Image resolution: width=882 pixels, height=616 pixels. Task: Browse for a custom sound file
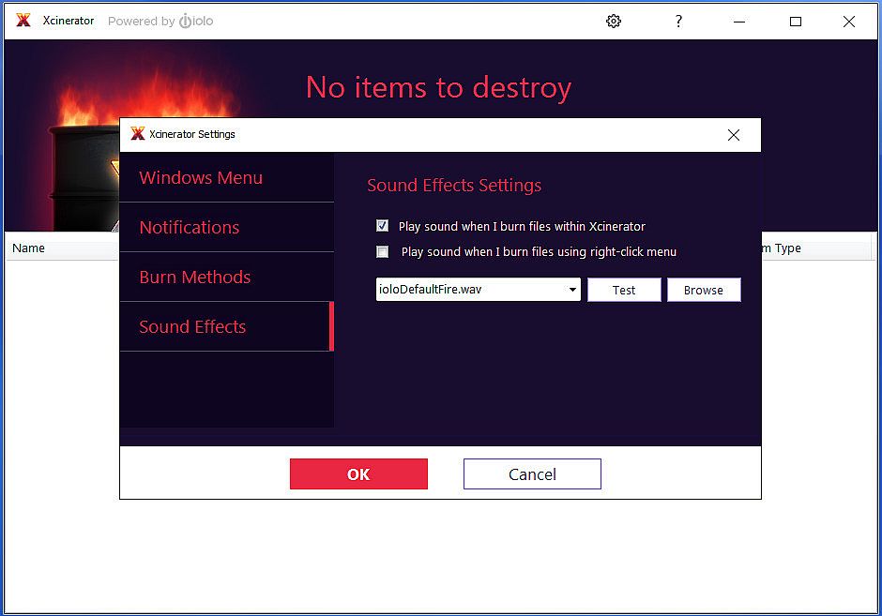pos(704,290)
